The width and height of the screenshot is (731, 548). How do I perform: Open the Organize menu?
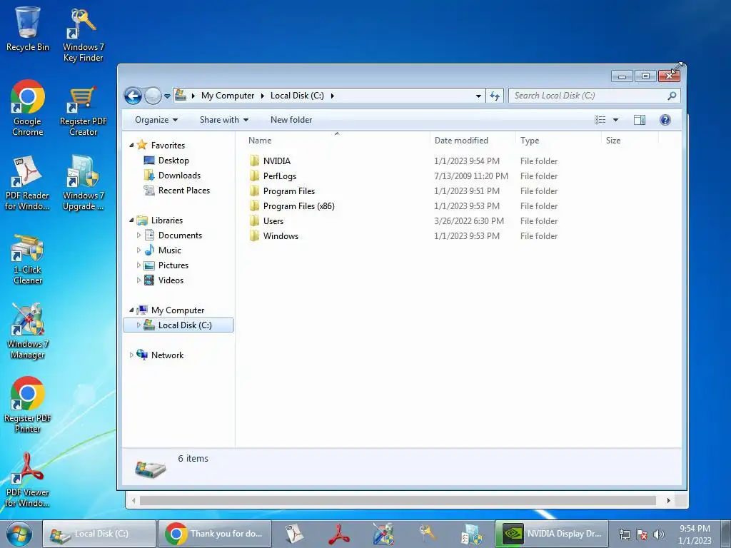(156, 120)
